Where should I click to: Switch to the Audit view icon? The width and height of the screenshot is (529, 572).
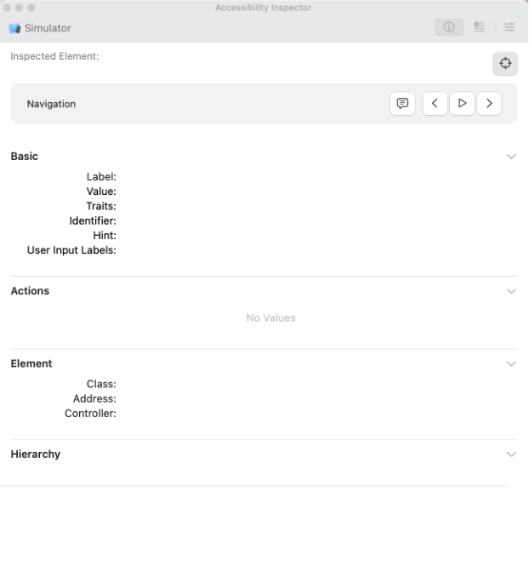tap(479, 27)
